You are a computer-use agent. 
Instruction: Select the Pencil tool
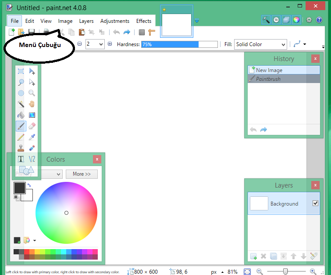click(x=21, y=137)
